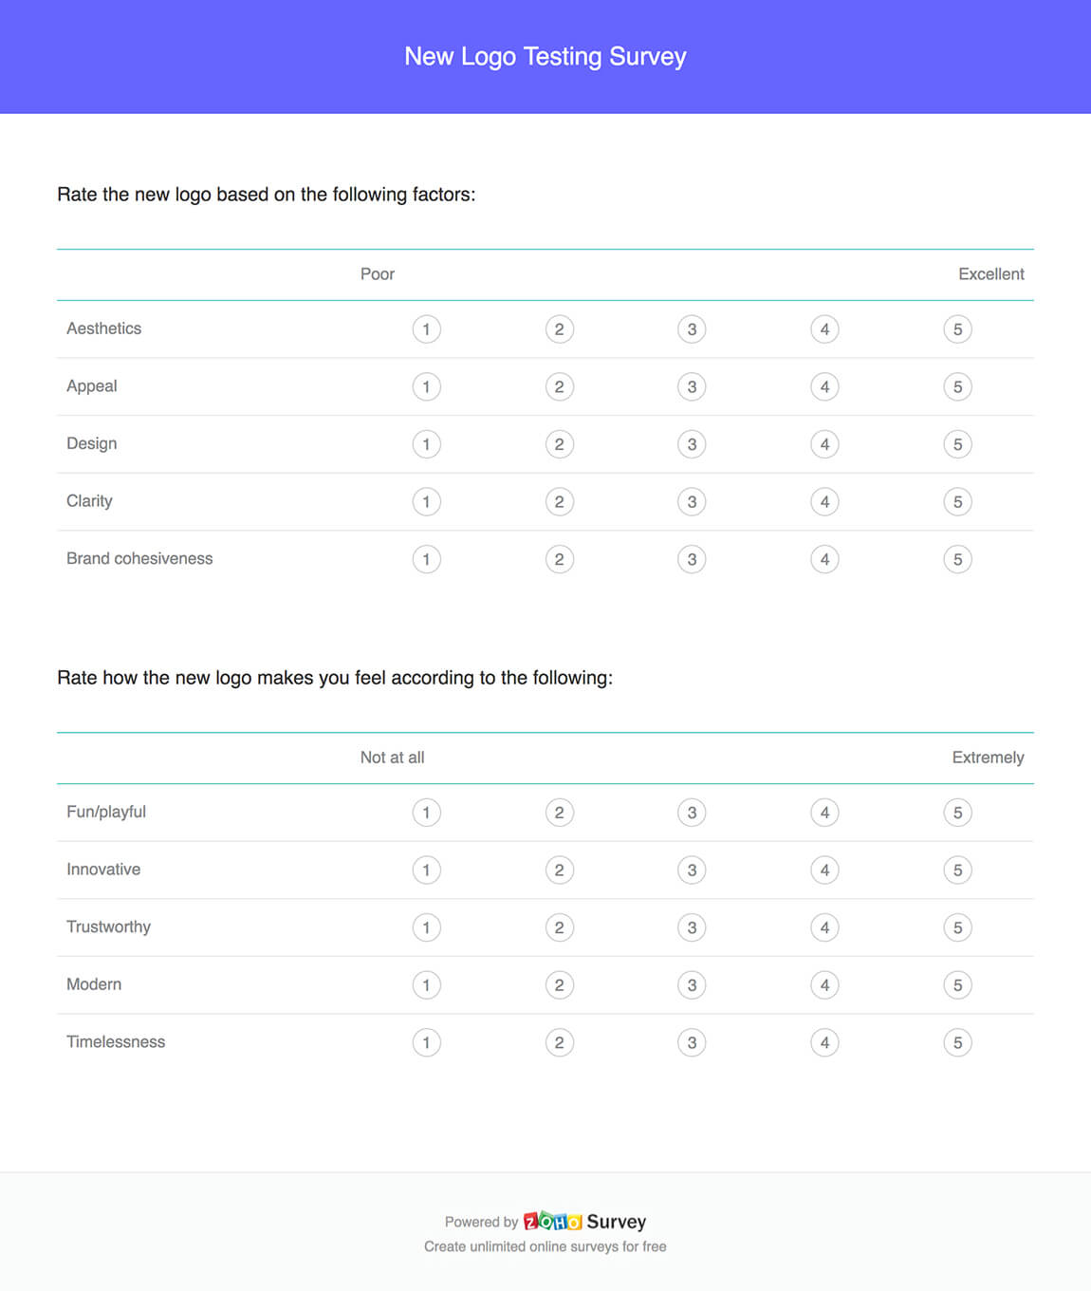Choose 3 in the Trustworthy row
The width and height of the screenshot is (1091, 1291).
tap(692, 927)
